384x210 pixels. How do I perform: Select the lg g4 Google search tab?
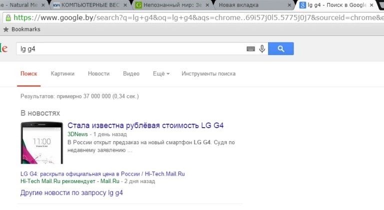[337, 5]
